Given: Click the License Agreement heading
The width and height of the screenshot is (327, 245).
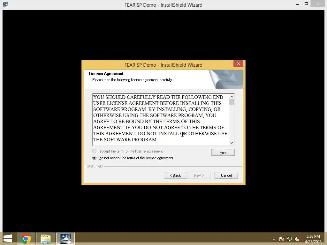Looking at the screenshot, I should point(106,74).
